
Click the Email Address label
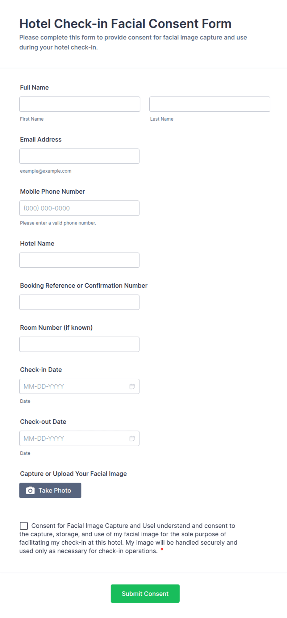(x=41, y=139)
